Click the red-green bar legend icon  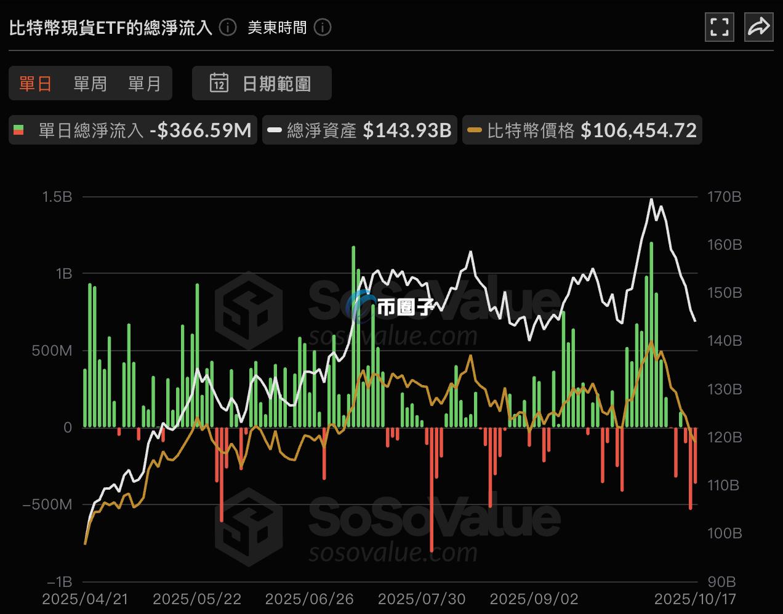point(19,130)
